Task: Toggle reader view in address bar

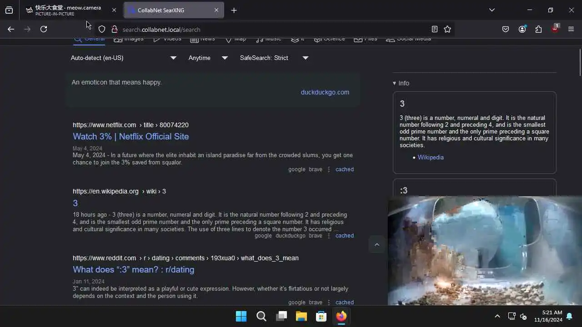Action: 435,29
